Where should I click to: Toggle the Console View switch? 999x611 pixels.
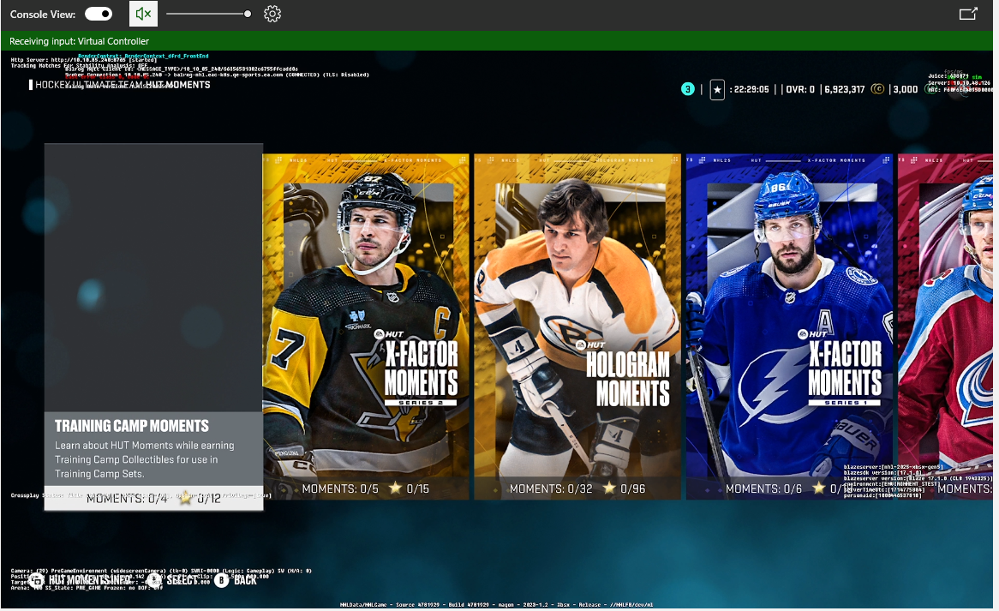point(99,14)
